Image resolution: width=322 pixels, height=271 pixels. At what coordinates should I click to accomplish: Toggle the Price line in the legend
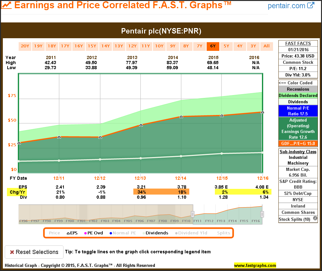[x=54, y=233]
